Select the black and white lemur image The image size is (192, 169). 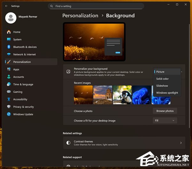(122, 95)
